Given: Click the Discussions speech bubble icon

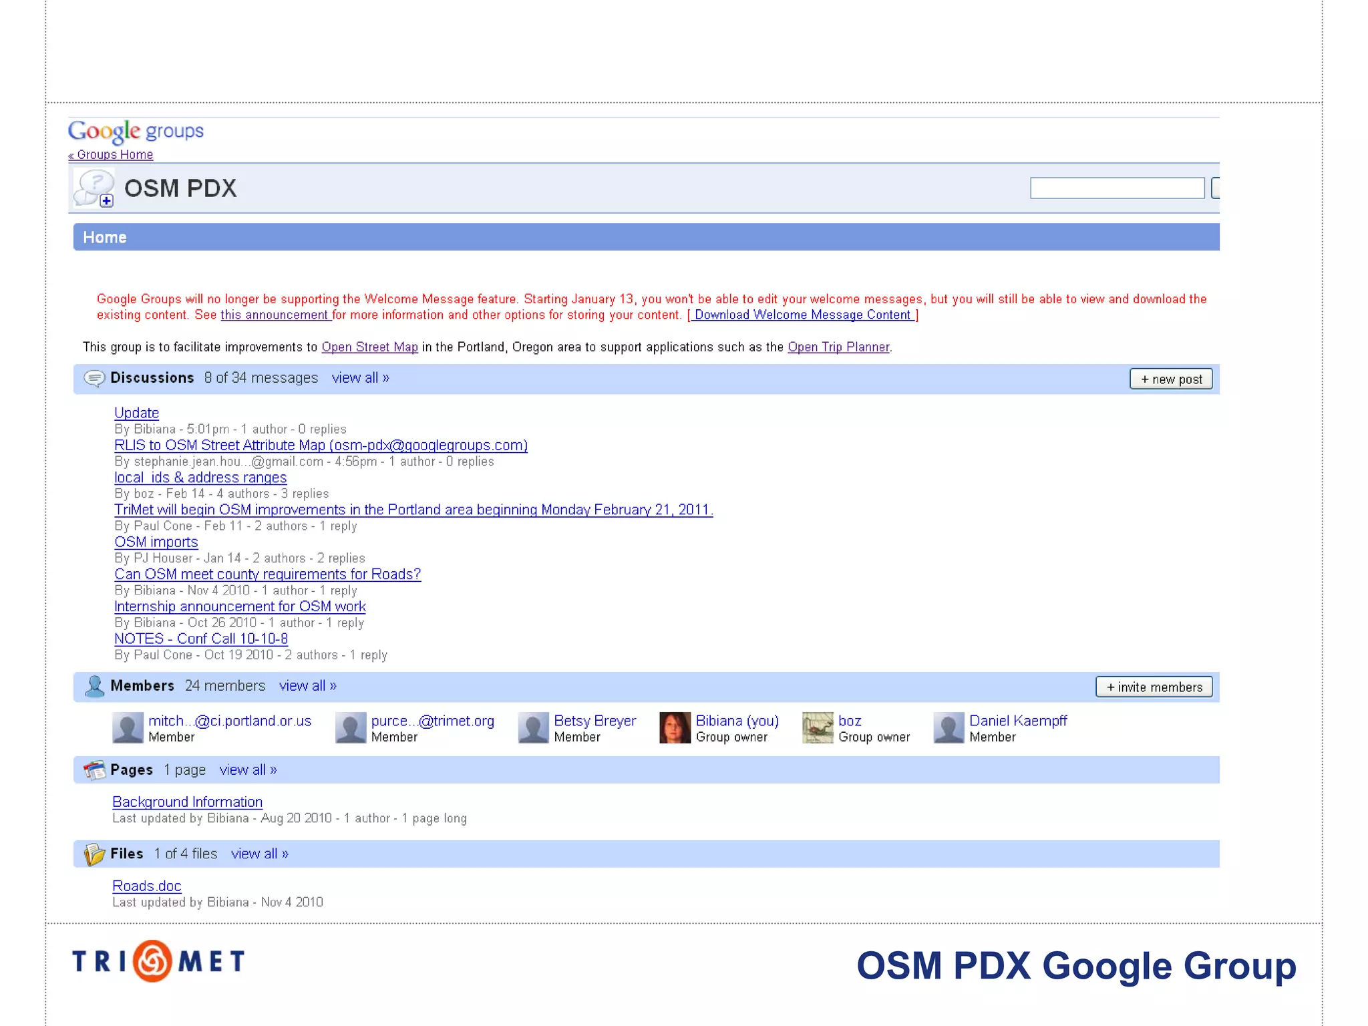Looking at the screenshot, I should point(94,379).
